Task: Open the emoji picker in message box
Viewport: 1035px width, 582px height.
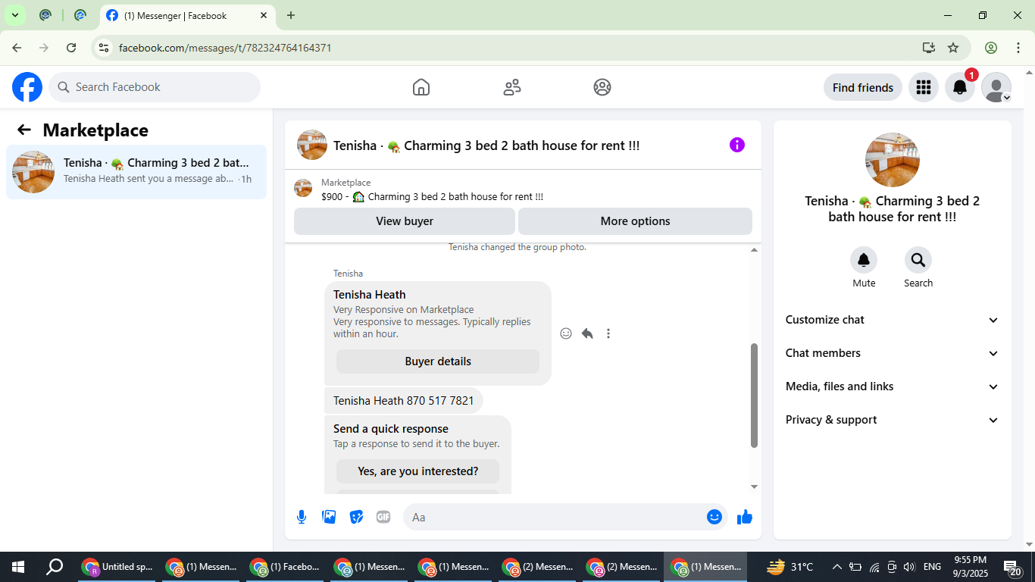Action: [714, 517]
